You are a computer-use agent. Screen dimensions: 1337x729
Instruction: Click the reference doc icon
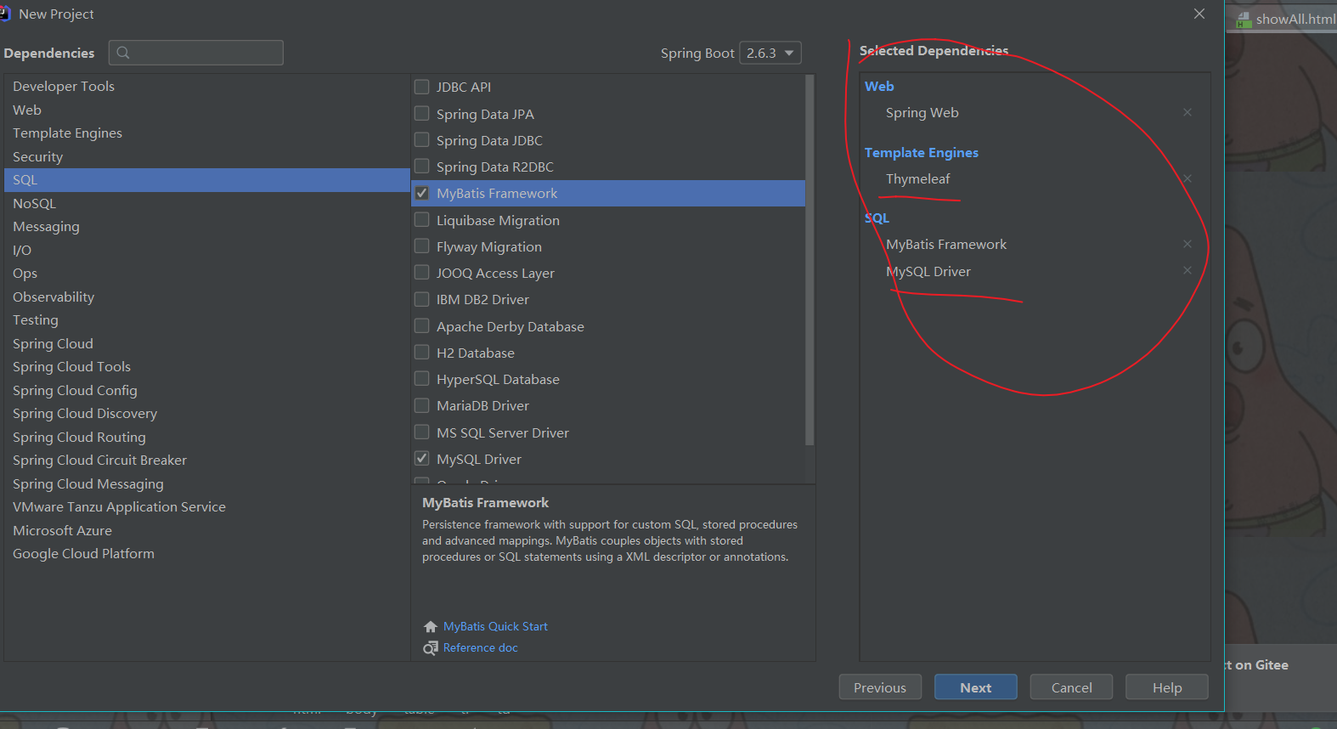pyautogui.click(x=431, y=648)
